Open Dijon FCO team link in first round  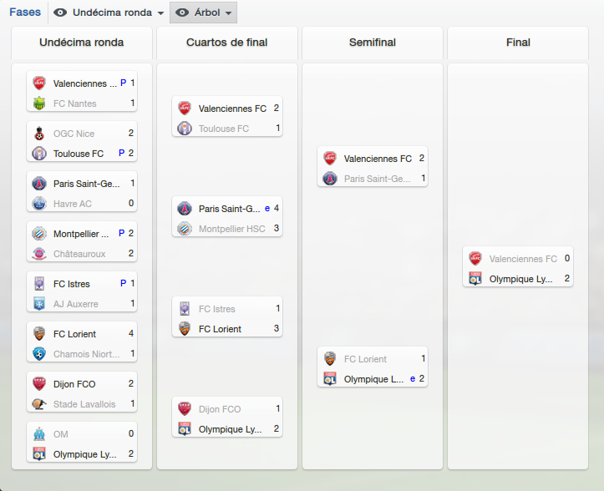tap(74, 384)
